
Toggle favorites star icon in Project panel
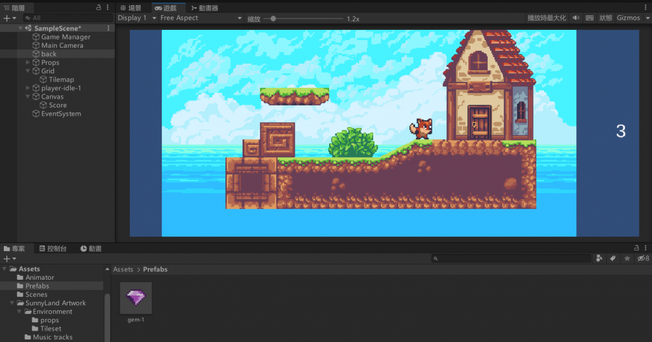point(627,259)
